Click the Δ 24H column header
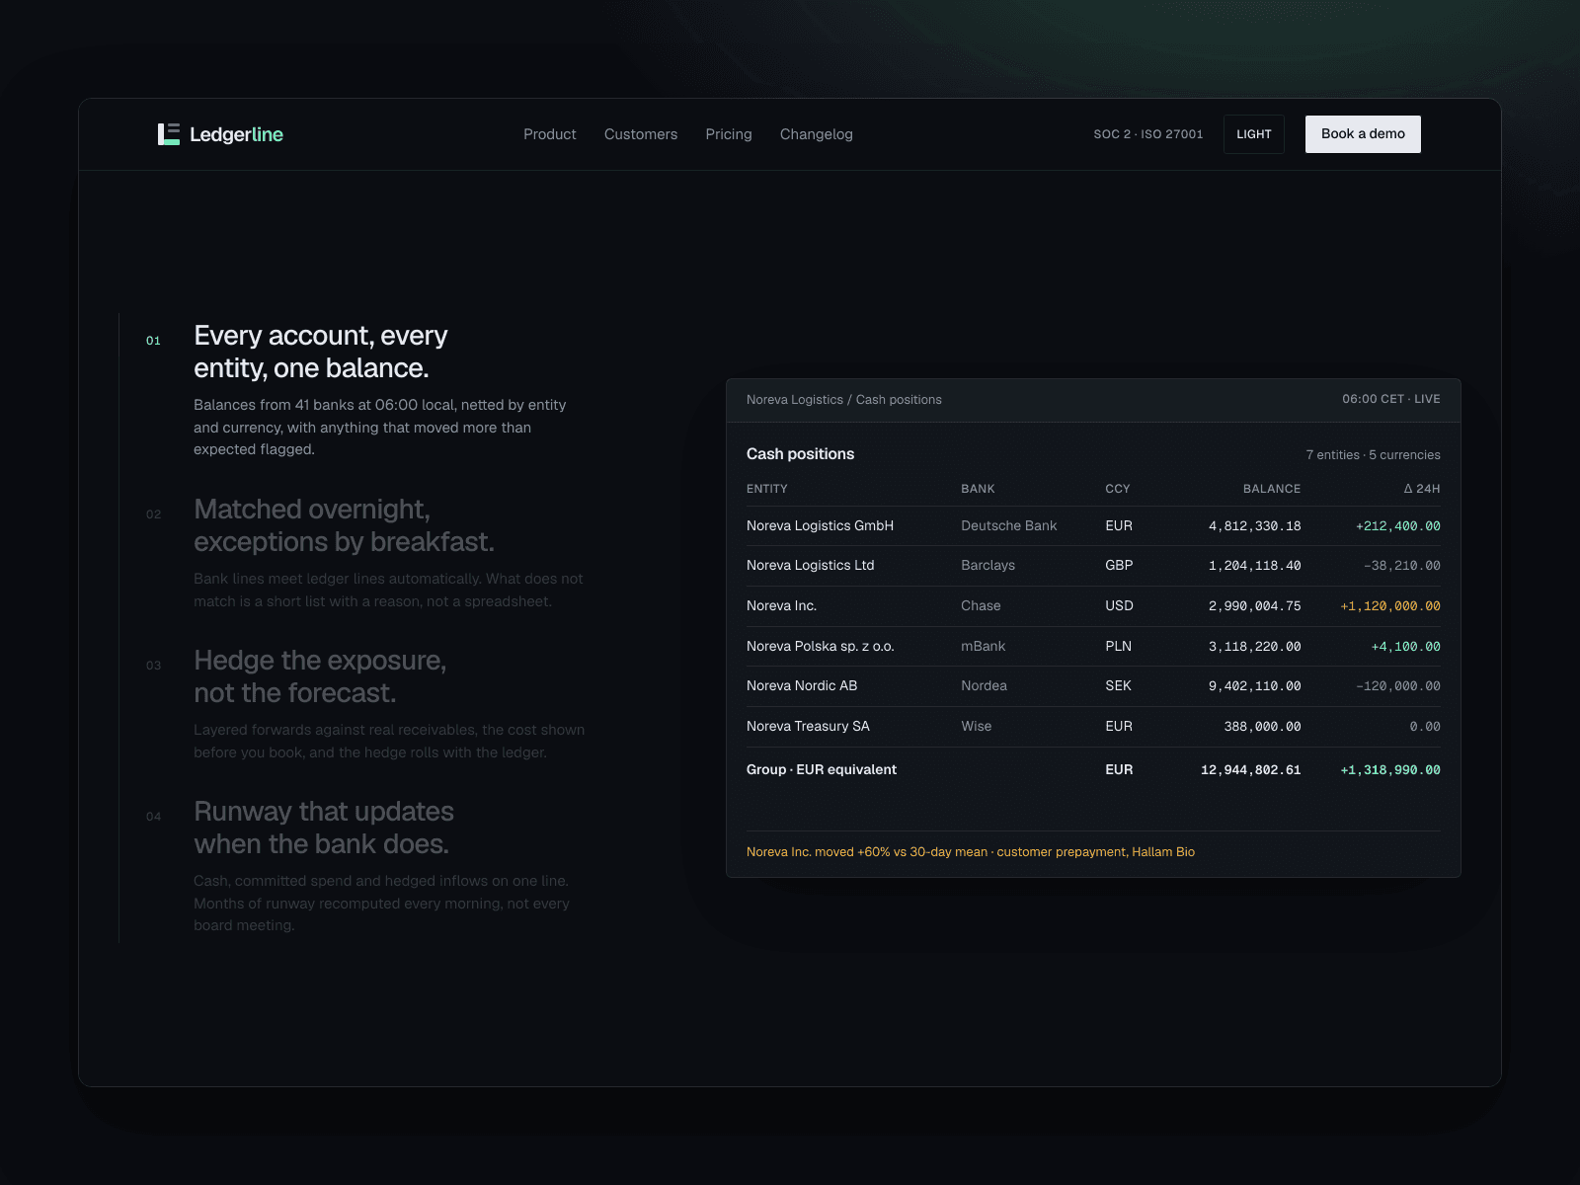The image size is (1580, 1185). tap(1422, 489)
